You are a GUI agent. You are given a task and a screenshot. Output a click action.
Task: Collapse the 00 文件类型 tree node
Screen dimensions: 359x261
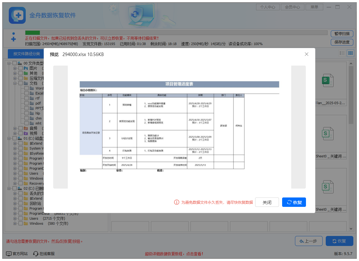(x=9, y=63)
